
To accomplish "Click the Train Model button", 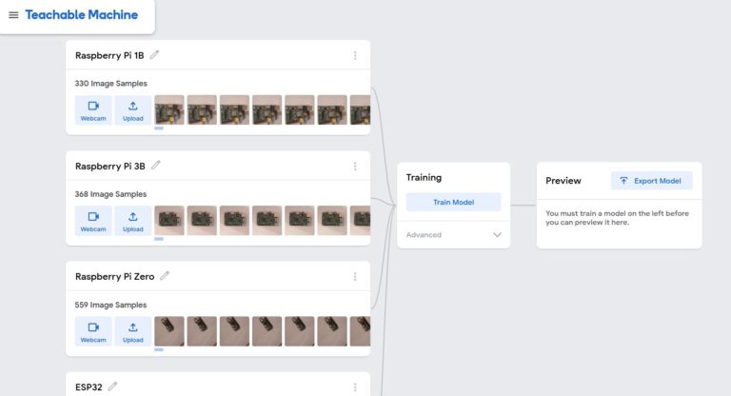I will [x=454, y=202].
